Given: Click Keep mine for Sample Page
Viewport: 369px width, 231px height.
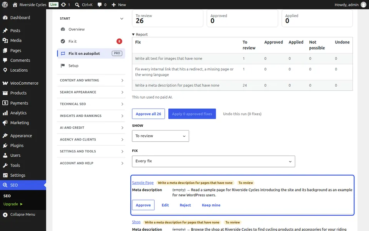Looking at the screenshot, I should [x=211, y=205].
